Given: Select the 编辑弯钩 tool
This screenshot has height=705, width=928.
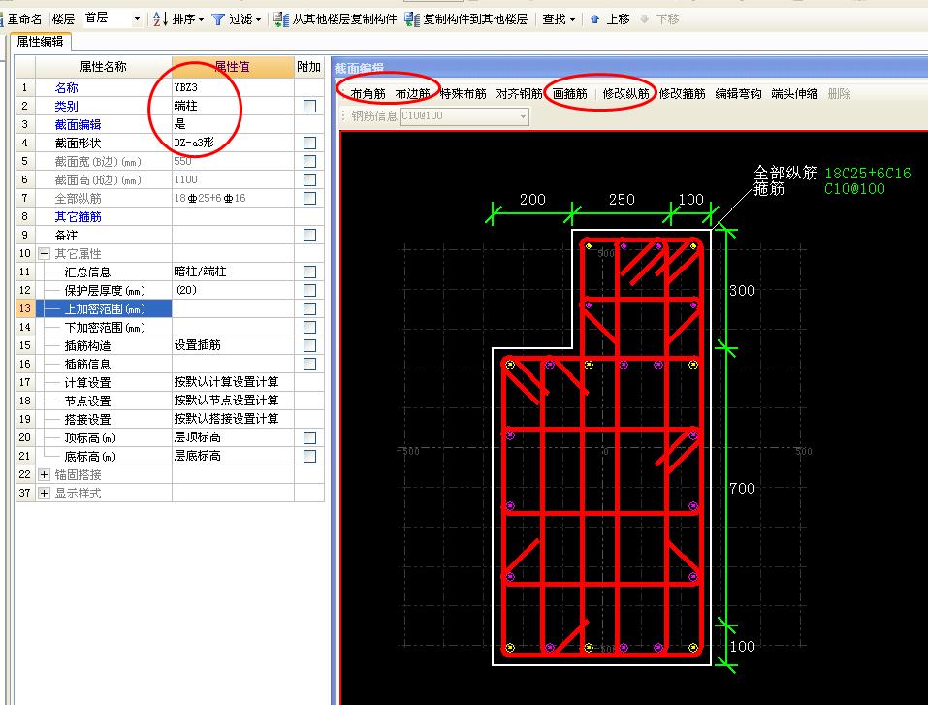Looking at the screenshot, I should point(738,93).
